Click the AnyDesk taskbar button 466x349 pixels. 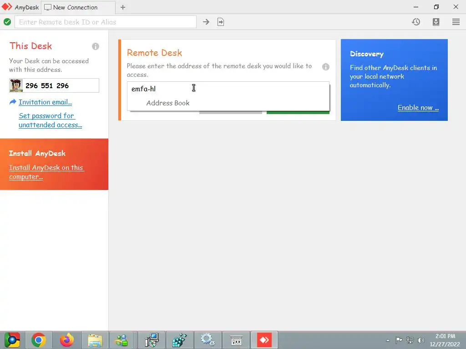click(264, 340)
